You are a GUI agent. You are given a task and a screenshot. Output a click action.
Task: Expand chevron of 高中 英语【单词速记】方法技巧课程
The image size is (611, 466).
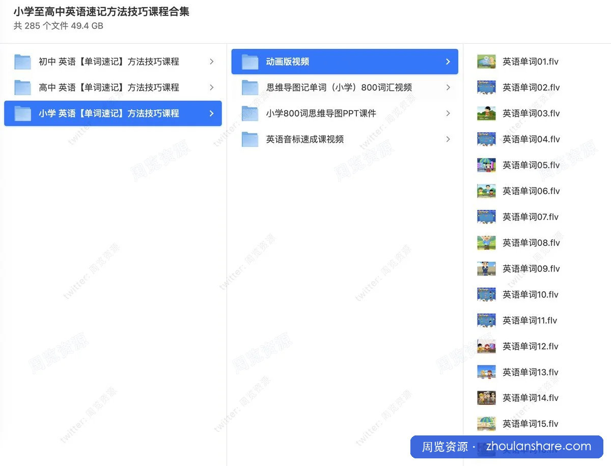(212, 88)
